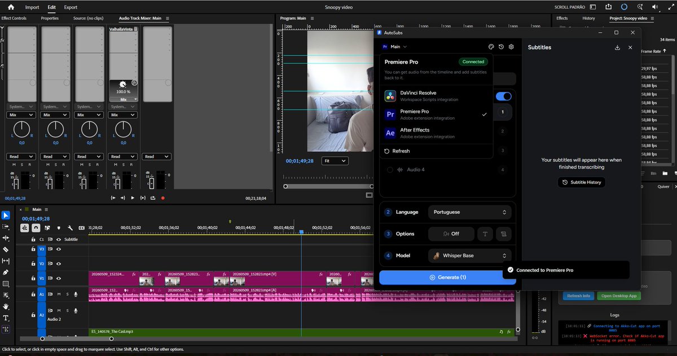This screenshot has height=356, width=677.
Task: Refresh the integrations list
Action: point(397,151)
